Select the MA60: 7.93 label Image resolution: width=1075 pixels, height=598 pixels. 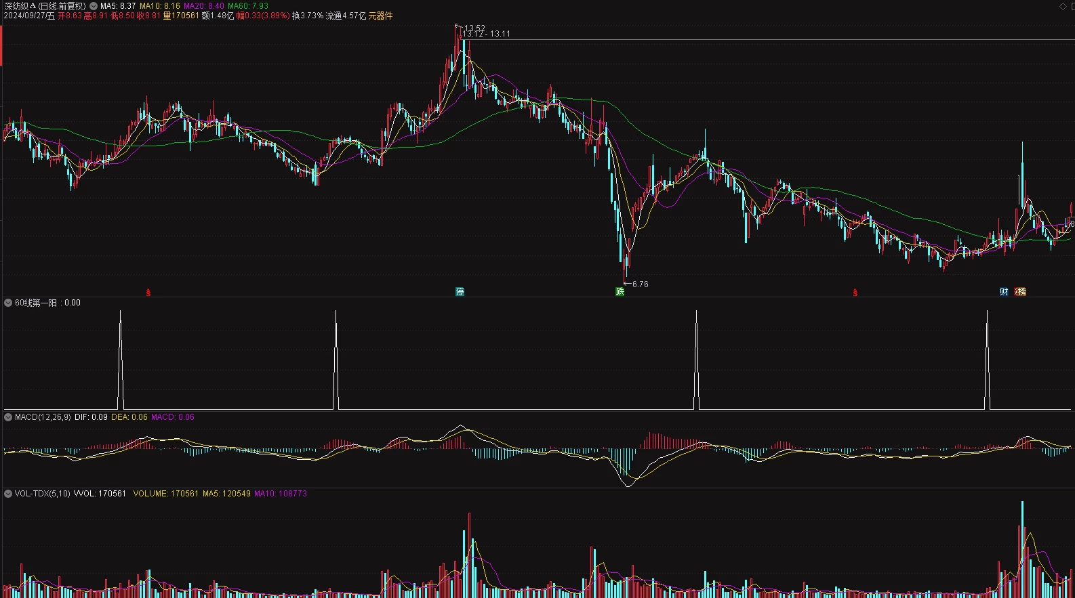point(248,6)
